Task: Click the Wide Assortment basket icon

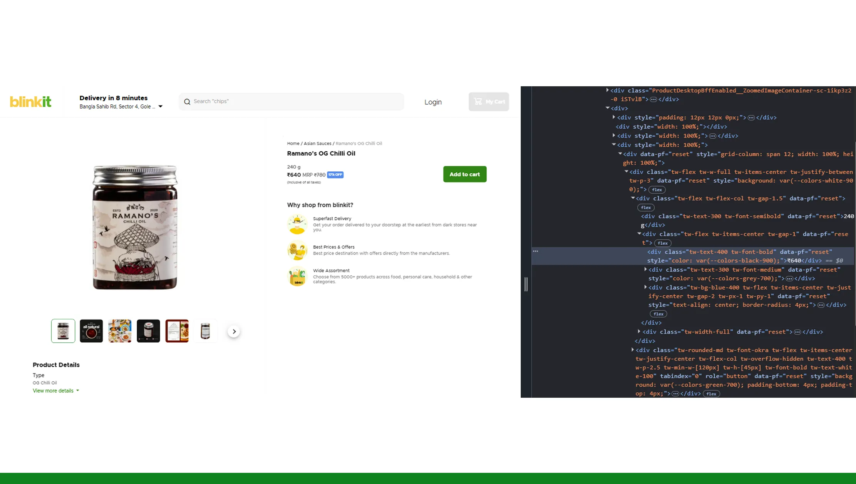Action: [x=297, y=276]
